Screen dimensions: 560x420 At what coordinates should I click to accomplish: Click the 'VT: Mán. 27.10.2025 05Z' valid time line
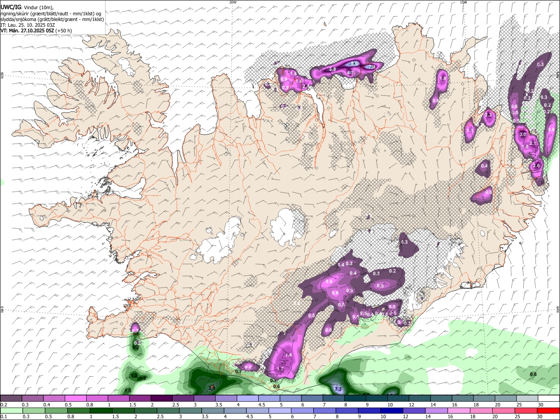click(27, 31)
